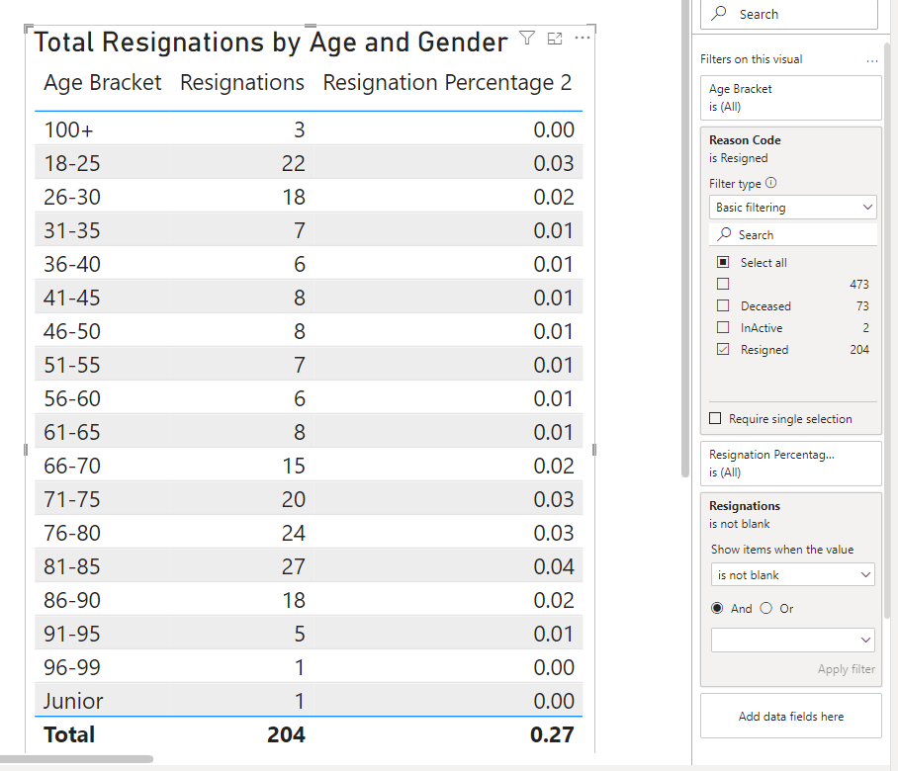898x771 pixels.
Task: Sort by the Age Bracket column header
Action: [103, 83]
